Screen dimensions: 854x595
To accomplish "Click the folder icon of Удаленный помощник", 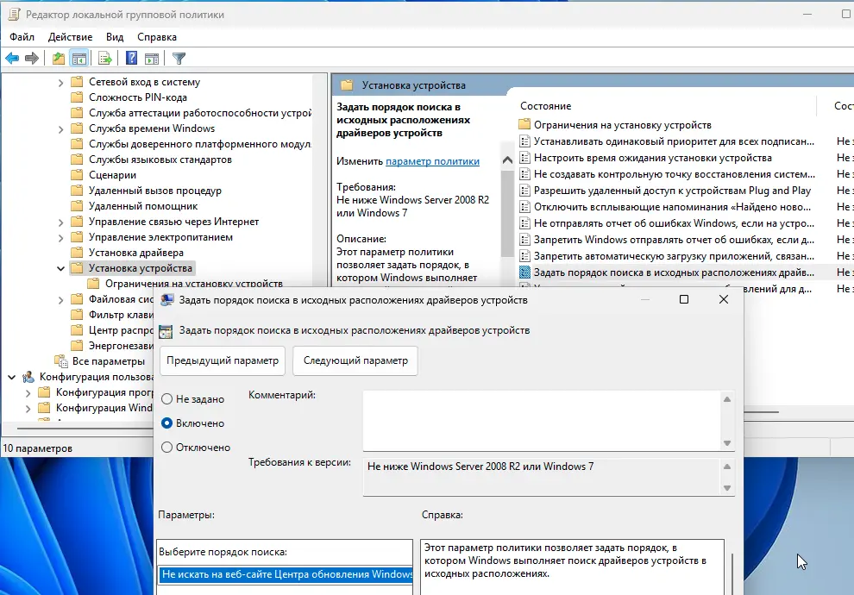I will tap(78, 206).
